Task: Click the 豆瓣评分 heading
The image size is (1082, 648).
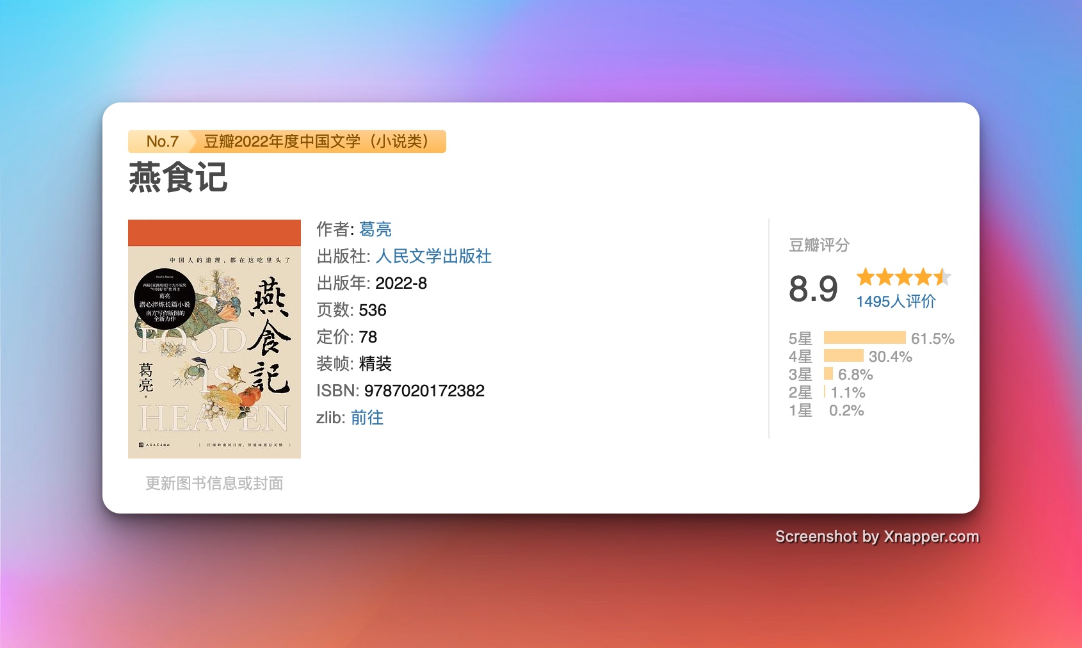Action: click(x=819, y=245)
